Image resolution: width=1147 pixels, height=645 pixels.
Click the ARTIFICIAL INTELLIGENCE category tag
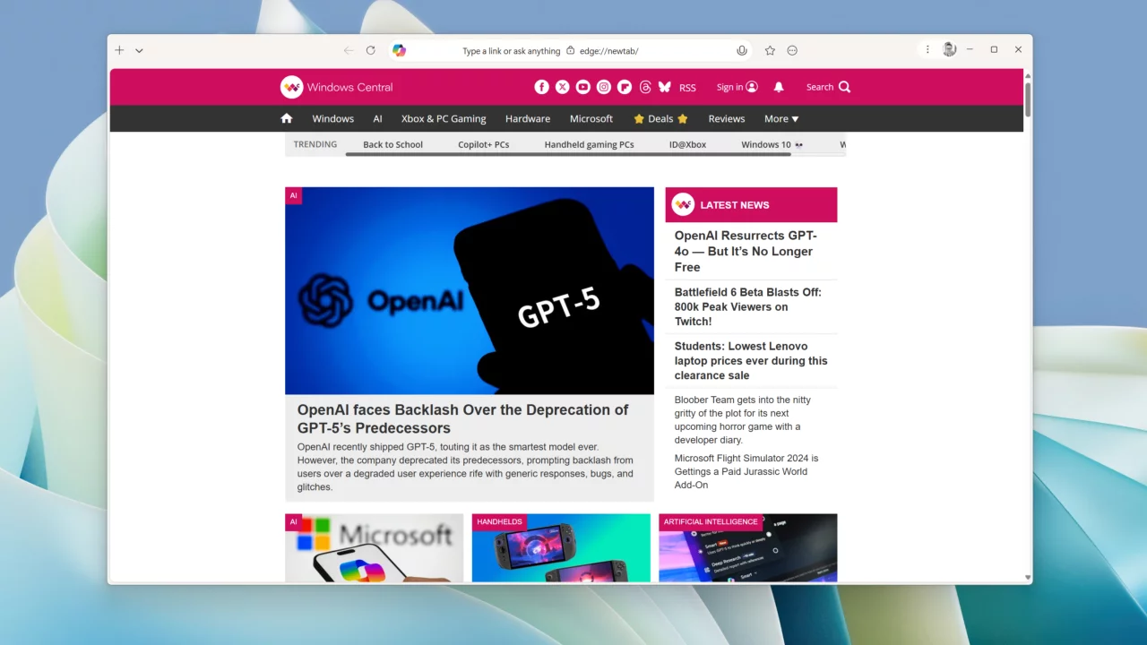click(x=711, y=521)
